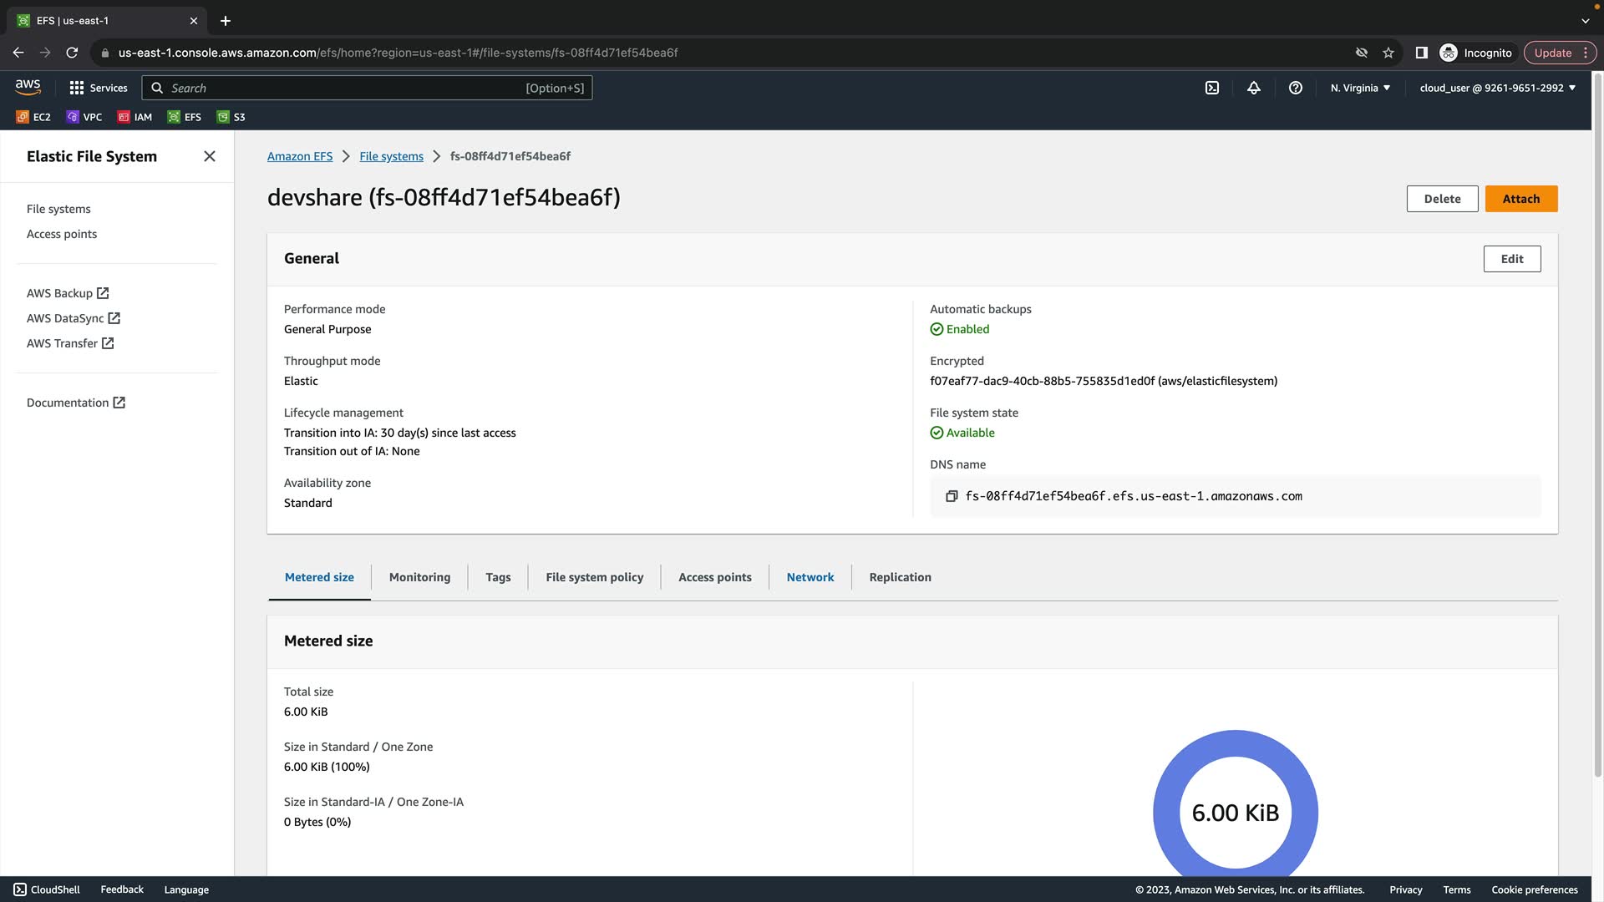Open the browser tab list chevron

pyautogui.click(x=1585, y=21)
